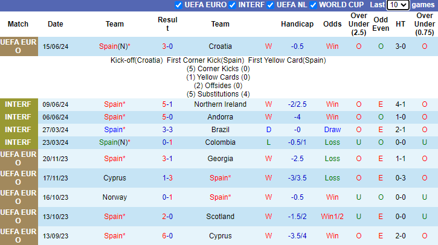Open Scotland team link

(220, 217)
